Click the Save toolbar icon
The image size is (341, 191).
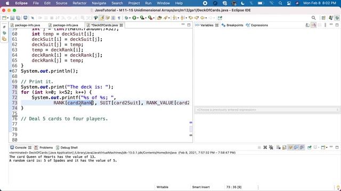coord(12,18)
